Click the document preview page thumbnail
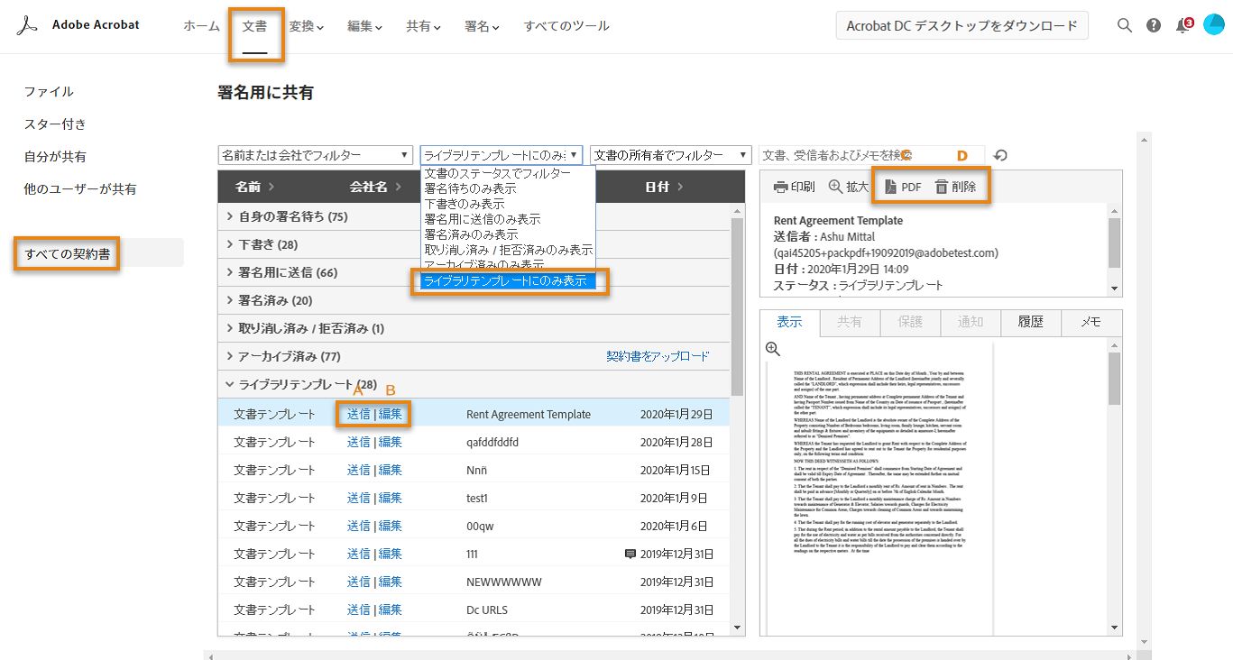The height and width of the screenshot is (660, 1233). click(879, 487)
